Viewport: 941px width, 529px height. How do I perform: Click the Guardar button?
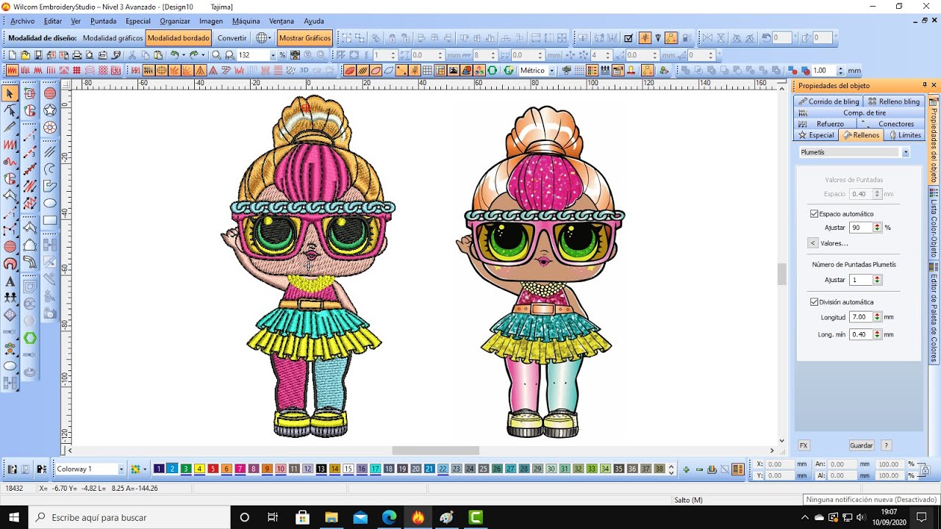pos(862,445)
